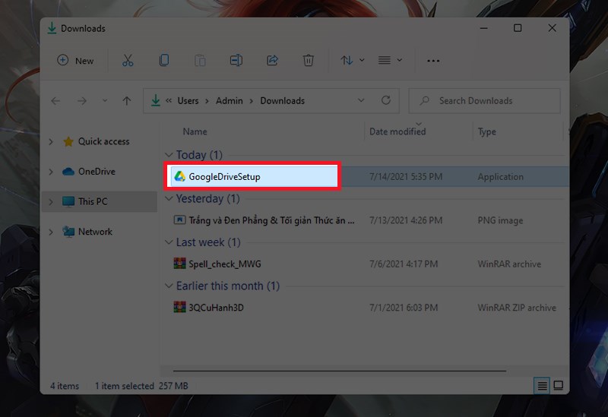Click the Copy icon in toolbar

164,61
